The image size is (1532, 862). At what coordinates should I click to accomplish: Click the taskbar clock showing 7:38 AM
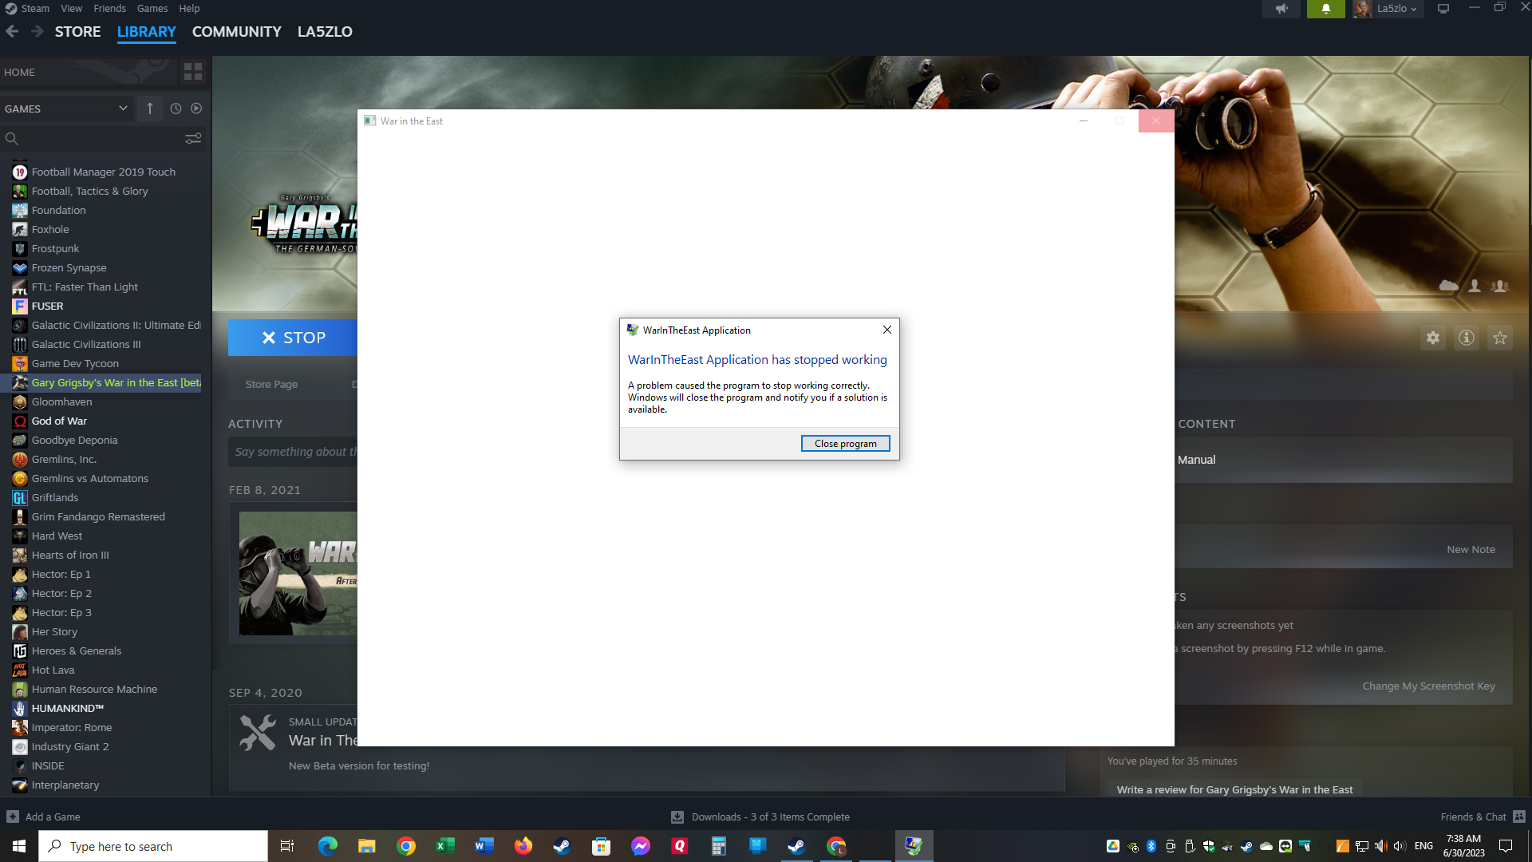pos(1463,846)
